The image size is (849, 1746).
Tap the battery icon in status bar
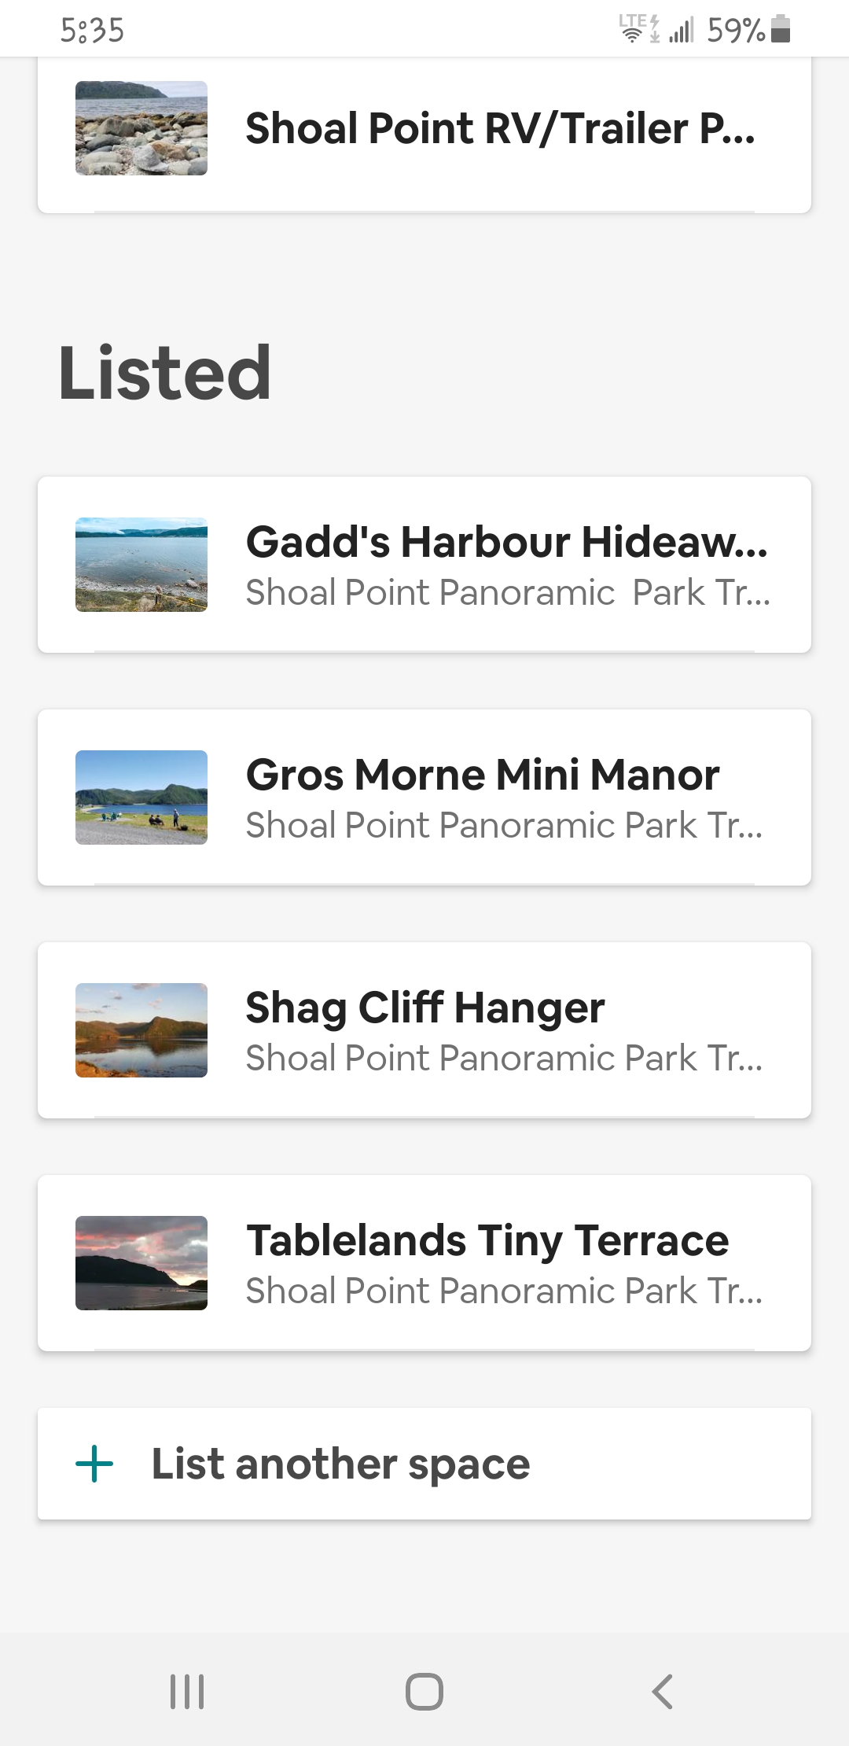pos(781,28)
